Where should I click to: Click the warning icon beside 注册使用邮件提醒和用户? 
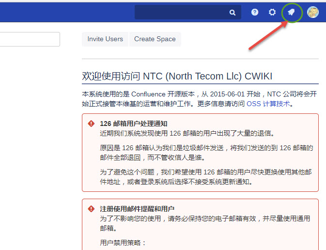tap(91, 209)
